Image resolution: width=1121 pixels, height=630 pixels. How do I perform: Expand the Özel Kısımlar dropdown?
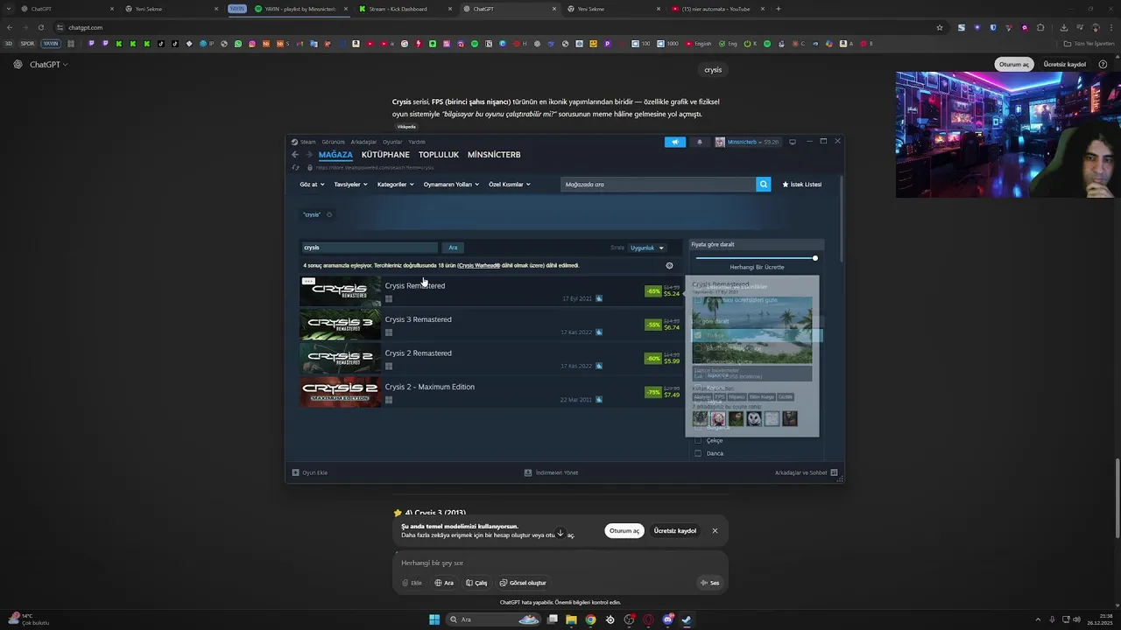(x=509, y=185)
